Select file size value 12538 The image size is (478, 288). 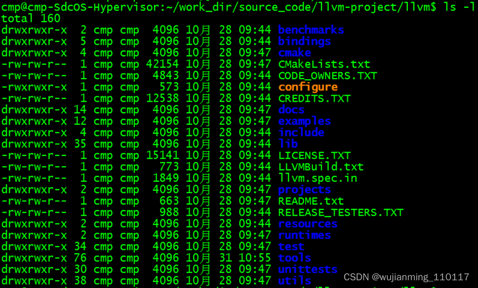162,98
